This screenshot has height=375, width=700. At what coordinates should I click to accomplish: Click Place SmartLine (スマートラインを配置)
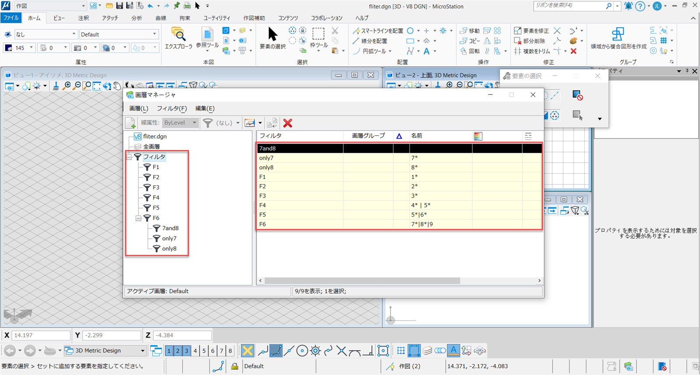[x=378, y=31]
